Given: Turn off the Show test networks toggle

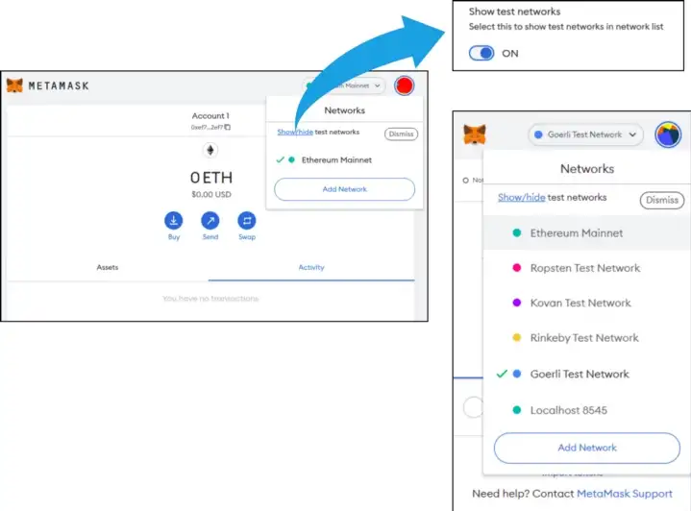Looking at the screenshot, I should [x=482, y=53].
